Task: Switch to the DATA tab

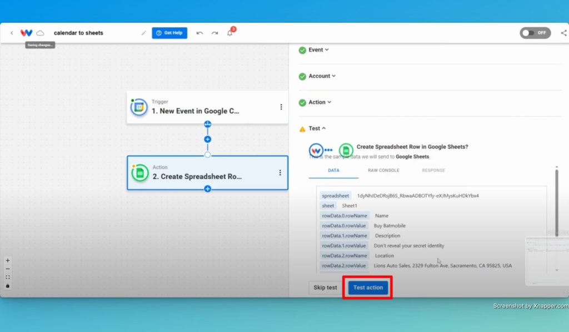Action: coord(333,170)
